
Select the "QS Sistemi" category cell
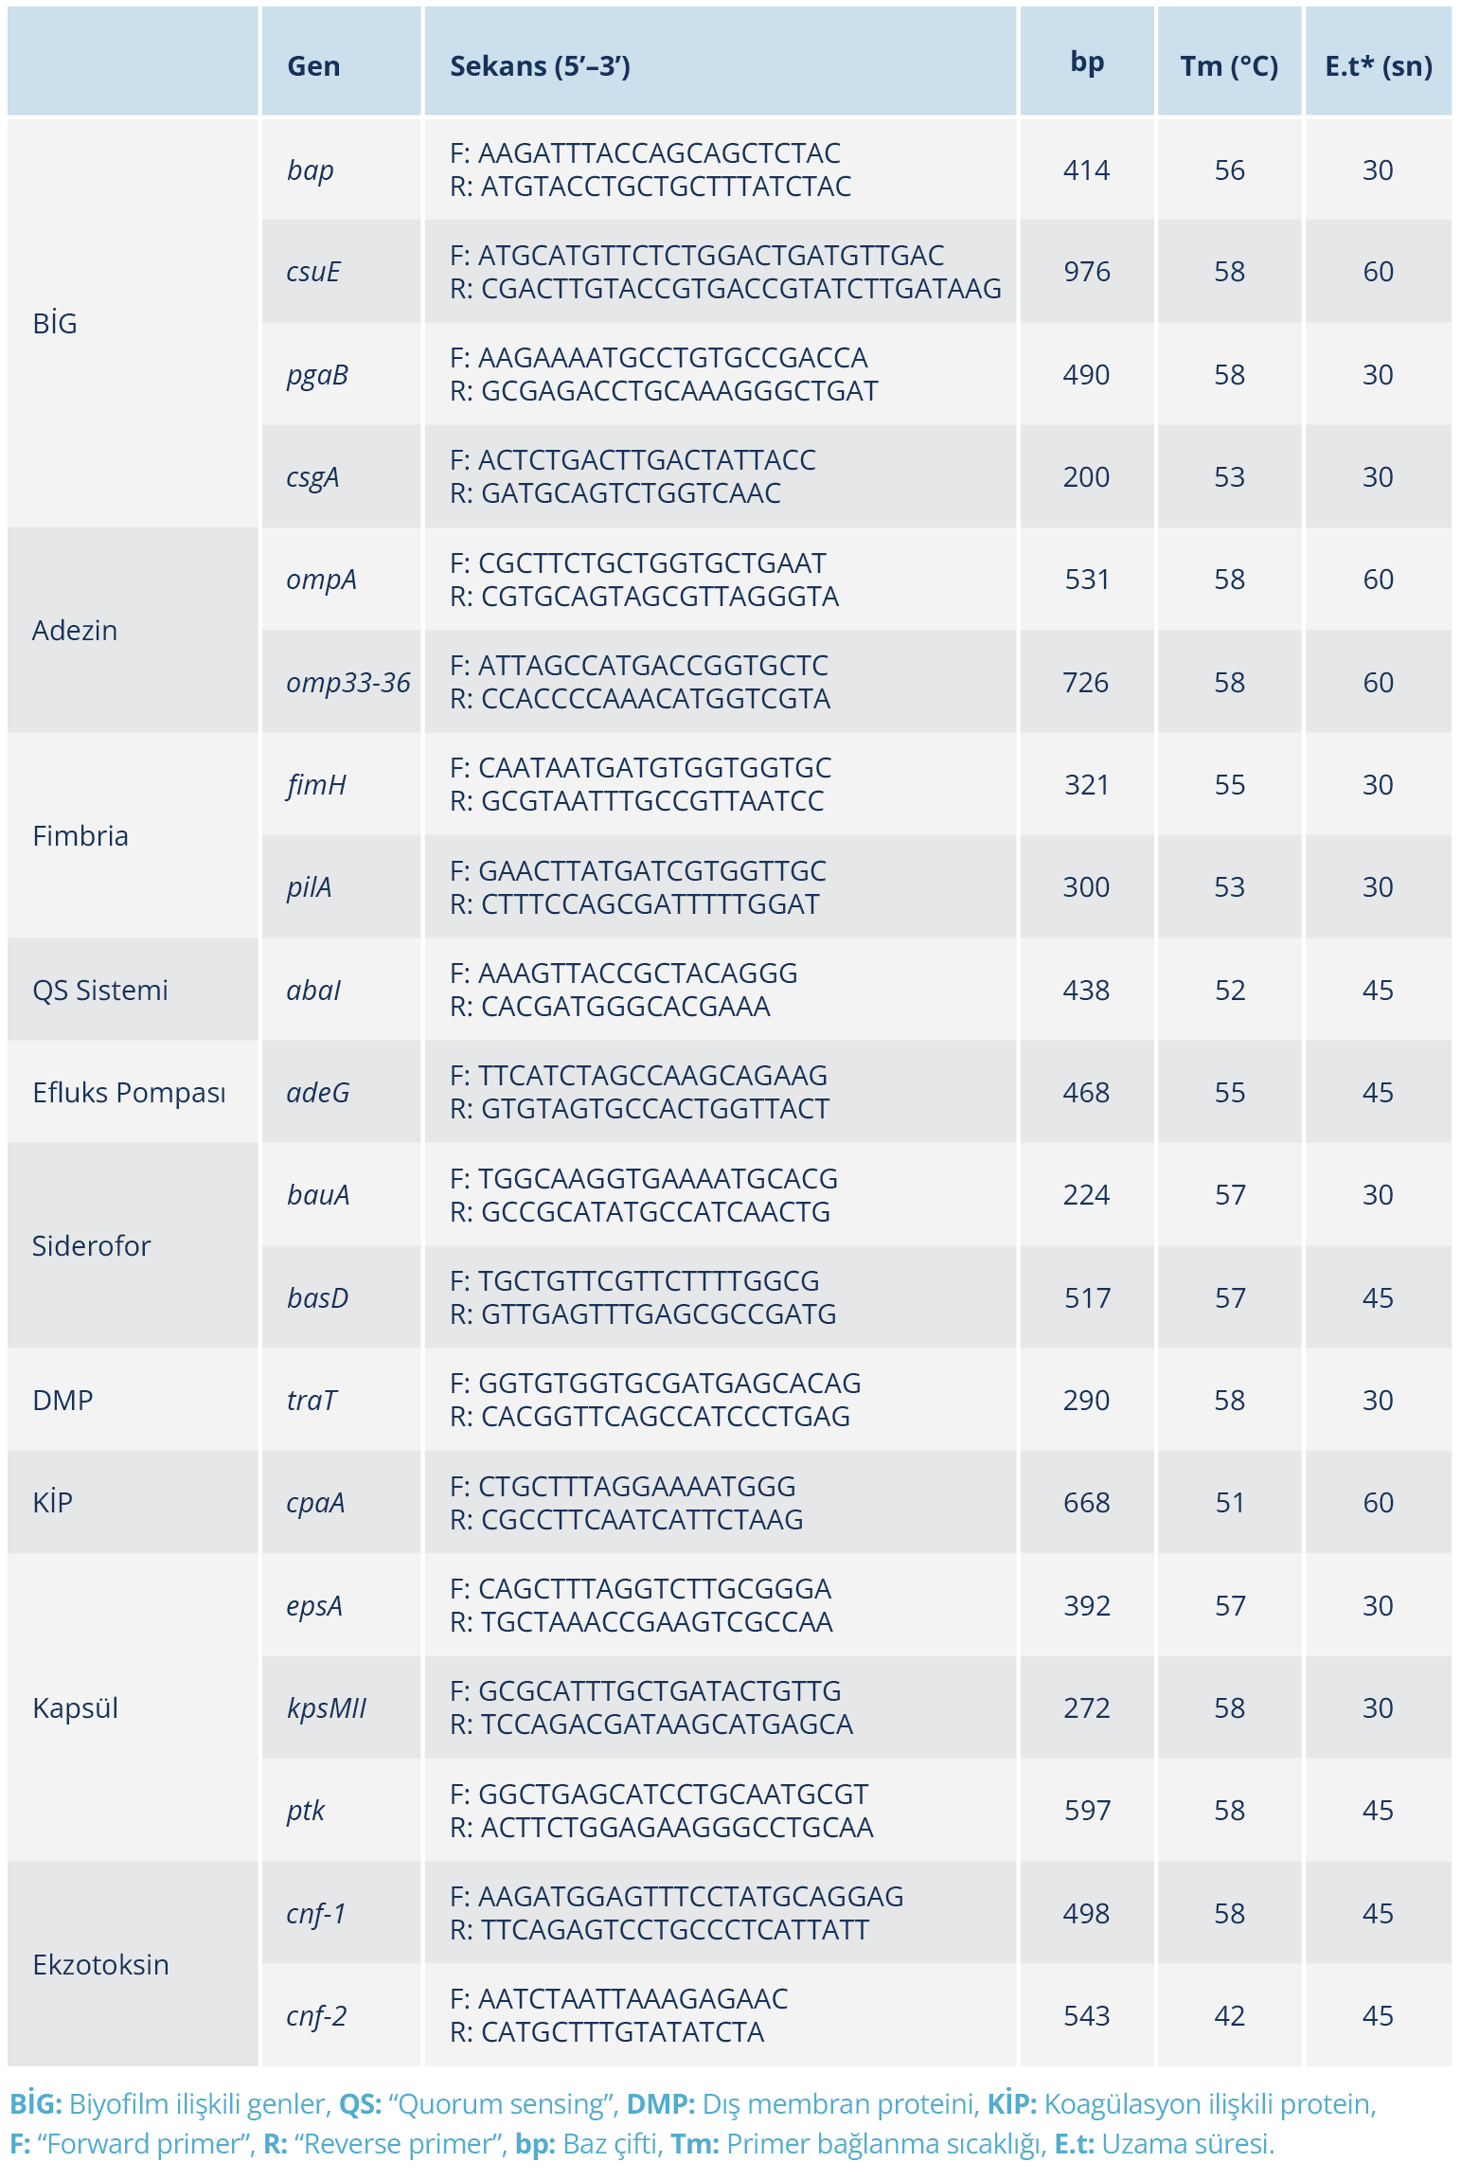100,991
